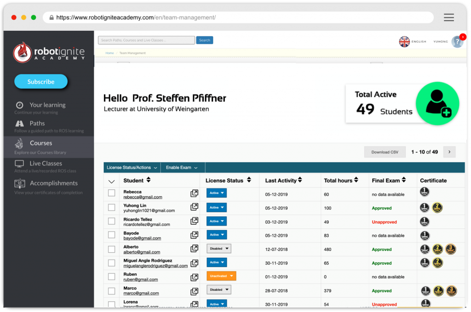471x312 pixels.
Task: Sort by Total hours column arrows
Action: pos(356,180)
